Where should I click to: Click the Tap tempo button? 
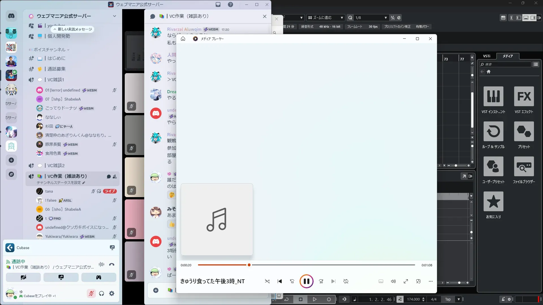coord(448,299)
